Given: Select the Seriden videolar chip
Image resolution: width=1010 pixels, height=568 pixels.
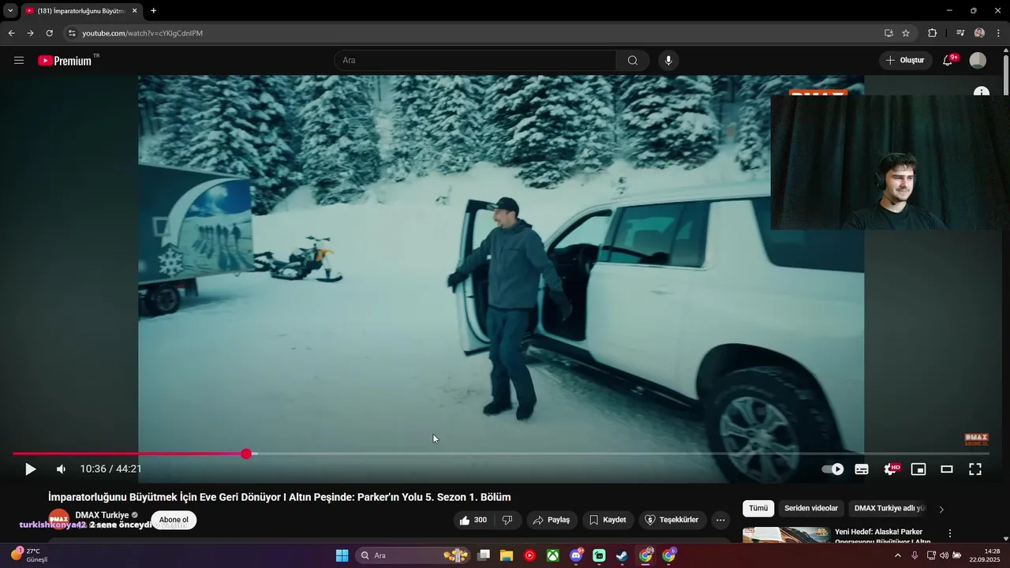Looking at the screenshot, I should click(811, 509).
